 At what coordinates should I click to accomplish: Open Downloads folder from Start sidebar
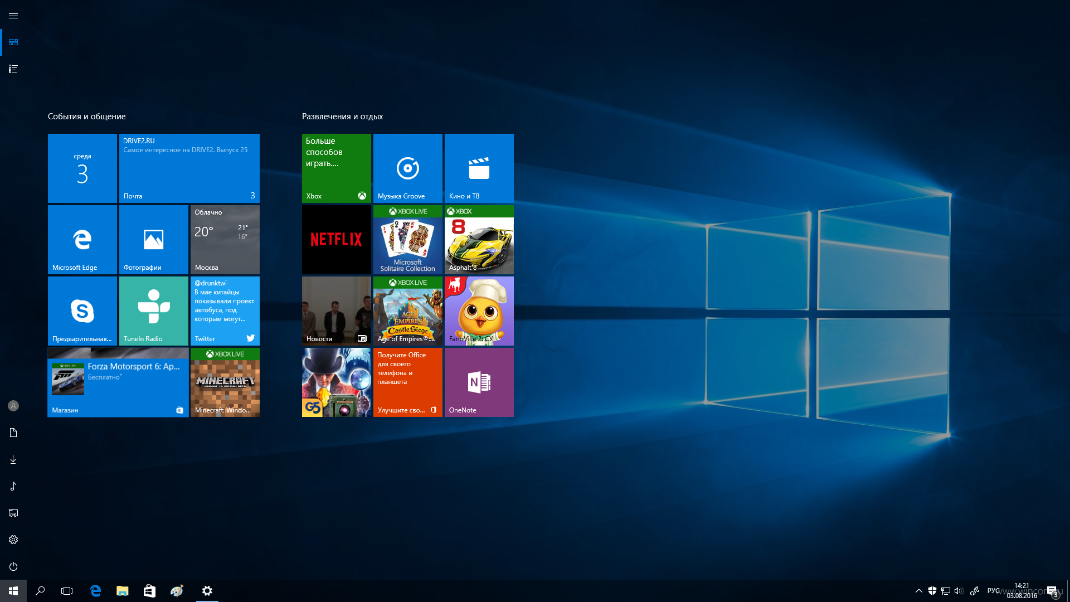(x=13, y=459)
